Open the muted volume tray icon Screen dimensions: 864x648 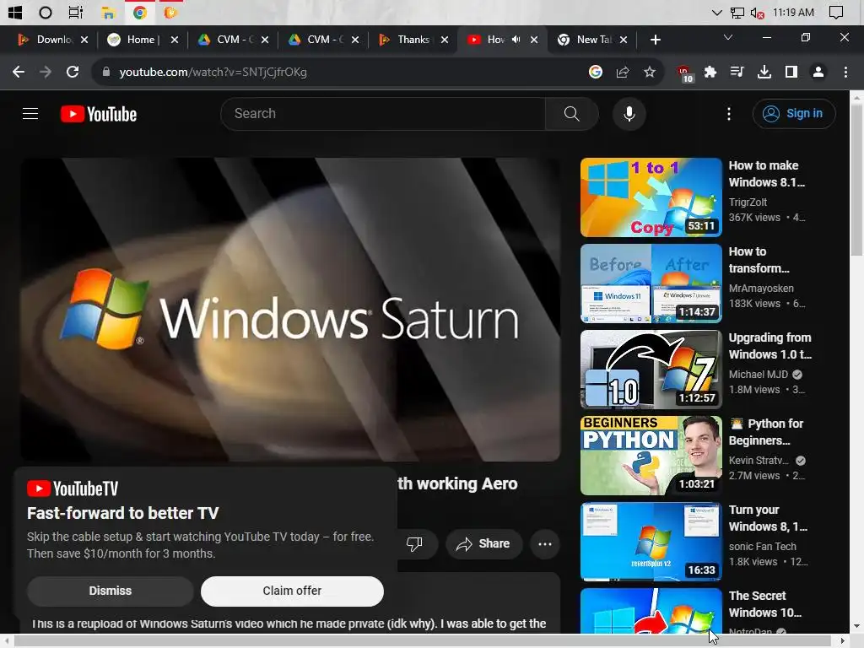tap(757, 13)
